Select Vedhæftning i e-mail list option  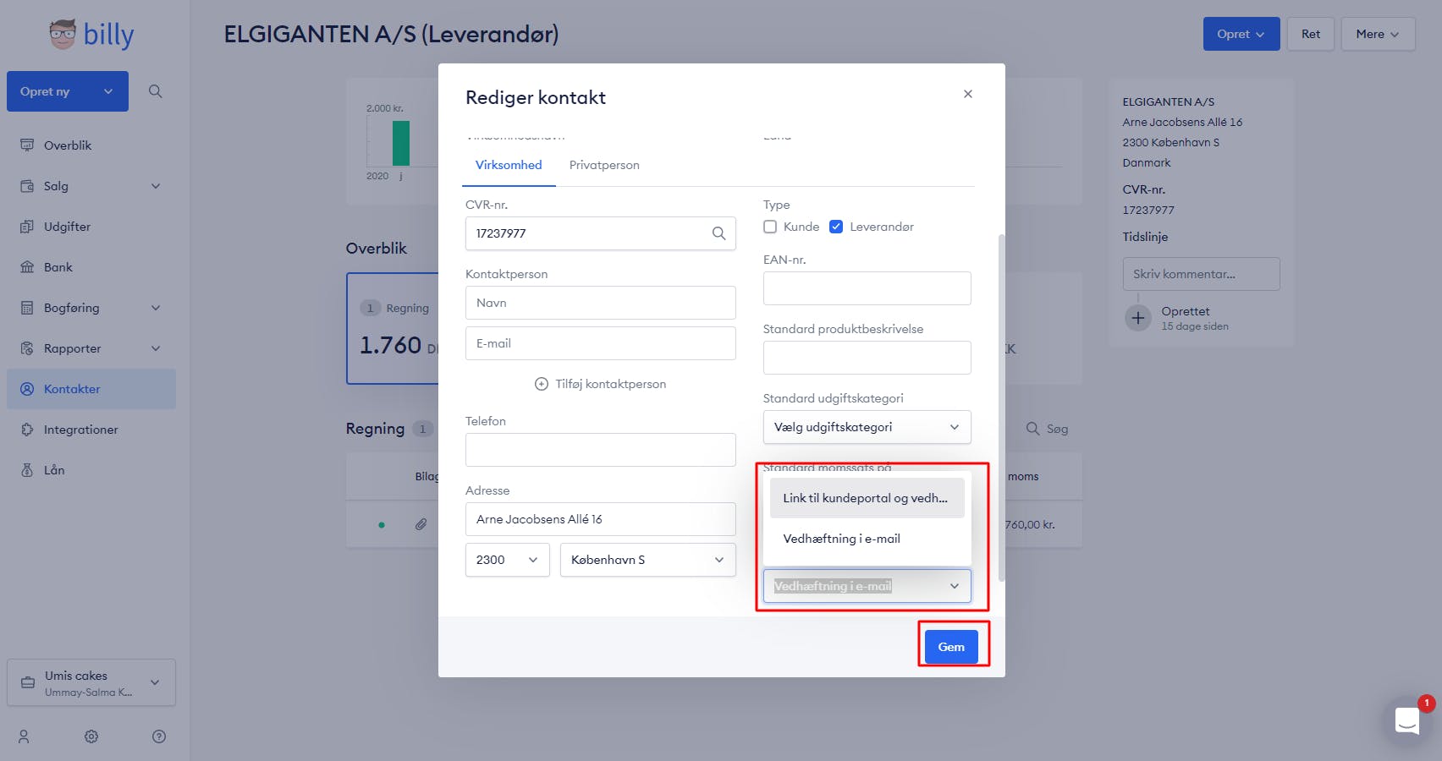tap(867, 539)
